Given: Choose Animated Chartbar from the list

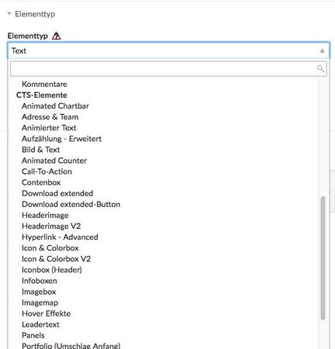Looking at the screenshot, I should [x=55, y=106].
